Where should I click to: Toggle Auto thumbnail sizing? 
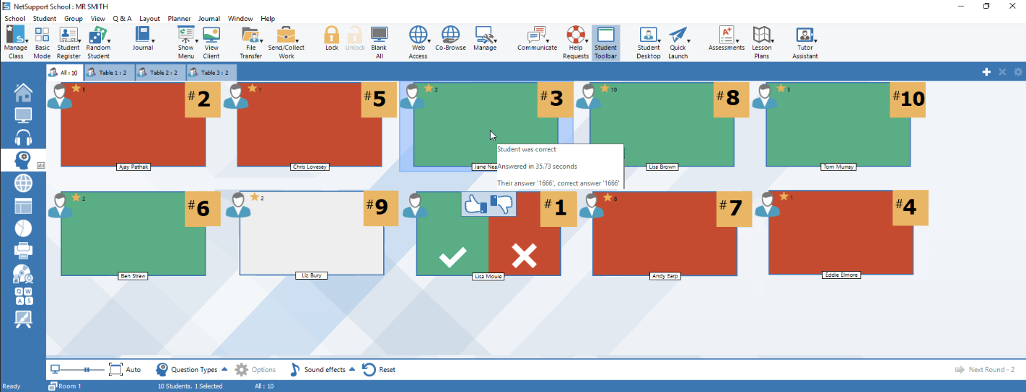click(x=124, y=370)
